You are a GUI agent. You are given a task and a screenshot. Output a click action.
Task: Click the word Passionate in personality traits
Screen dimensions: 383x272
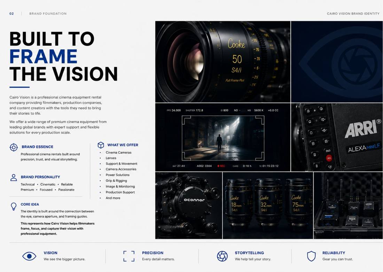coord(66,190)
